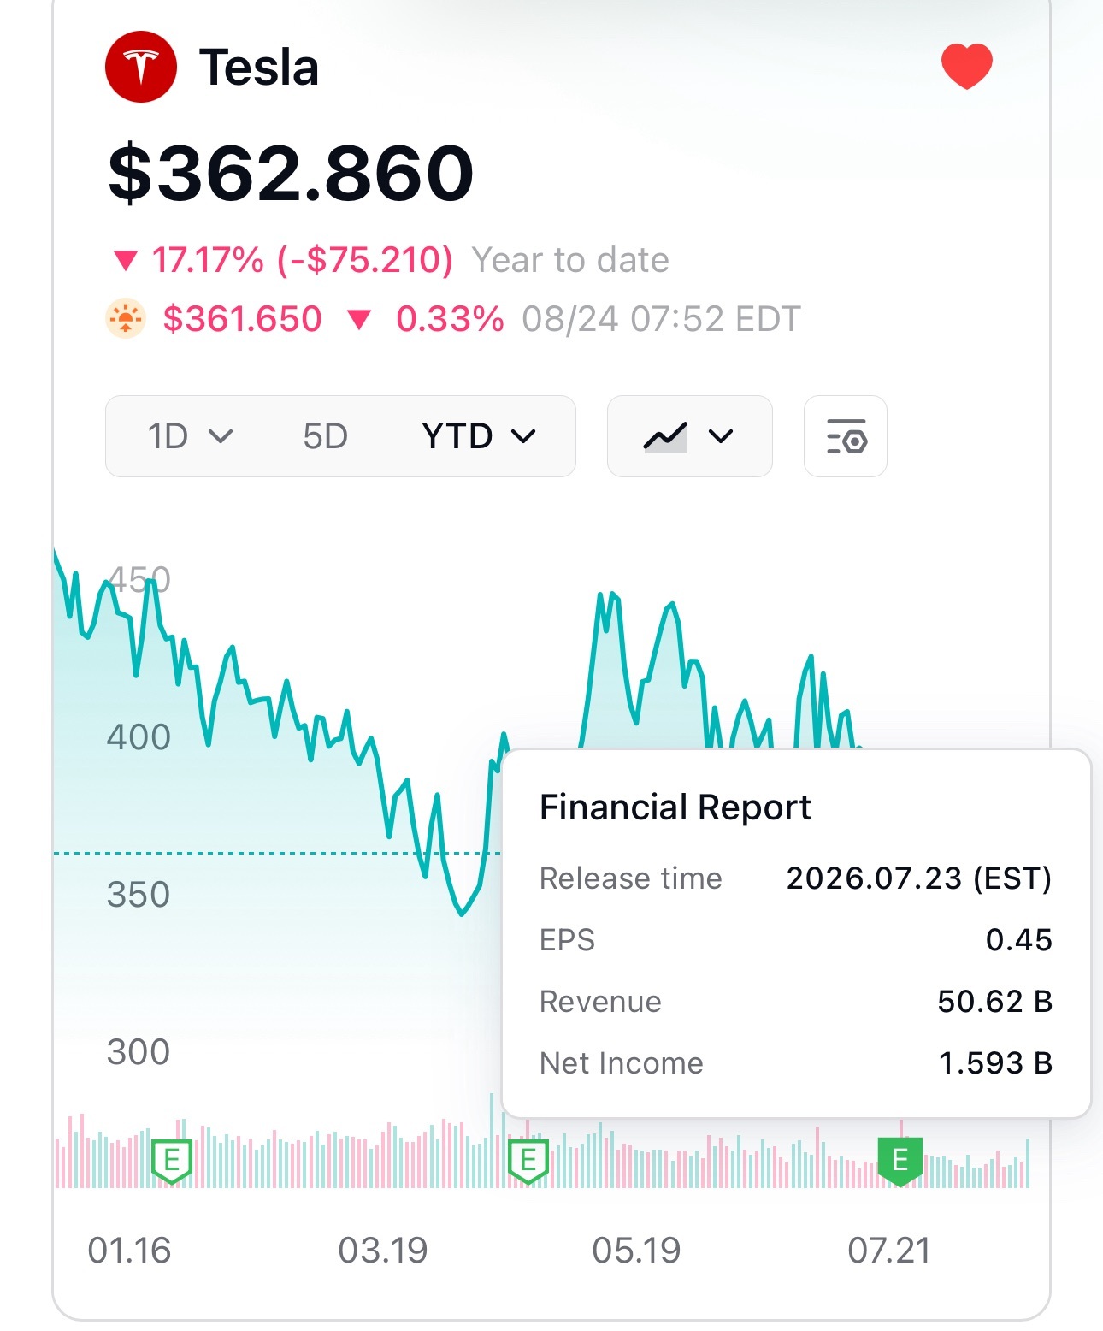This screenshot has width=1103, height=1331.
Task: Select the 1D time range tab
Action: 168,436
